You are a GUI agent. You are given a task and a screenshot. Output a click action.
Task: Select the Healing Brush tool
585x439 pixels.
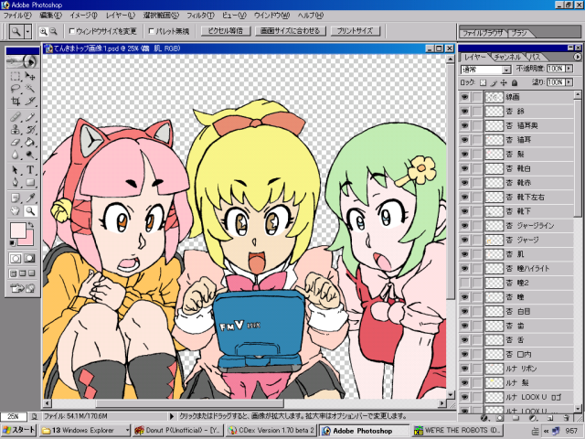point(16,117)
